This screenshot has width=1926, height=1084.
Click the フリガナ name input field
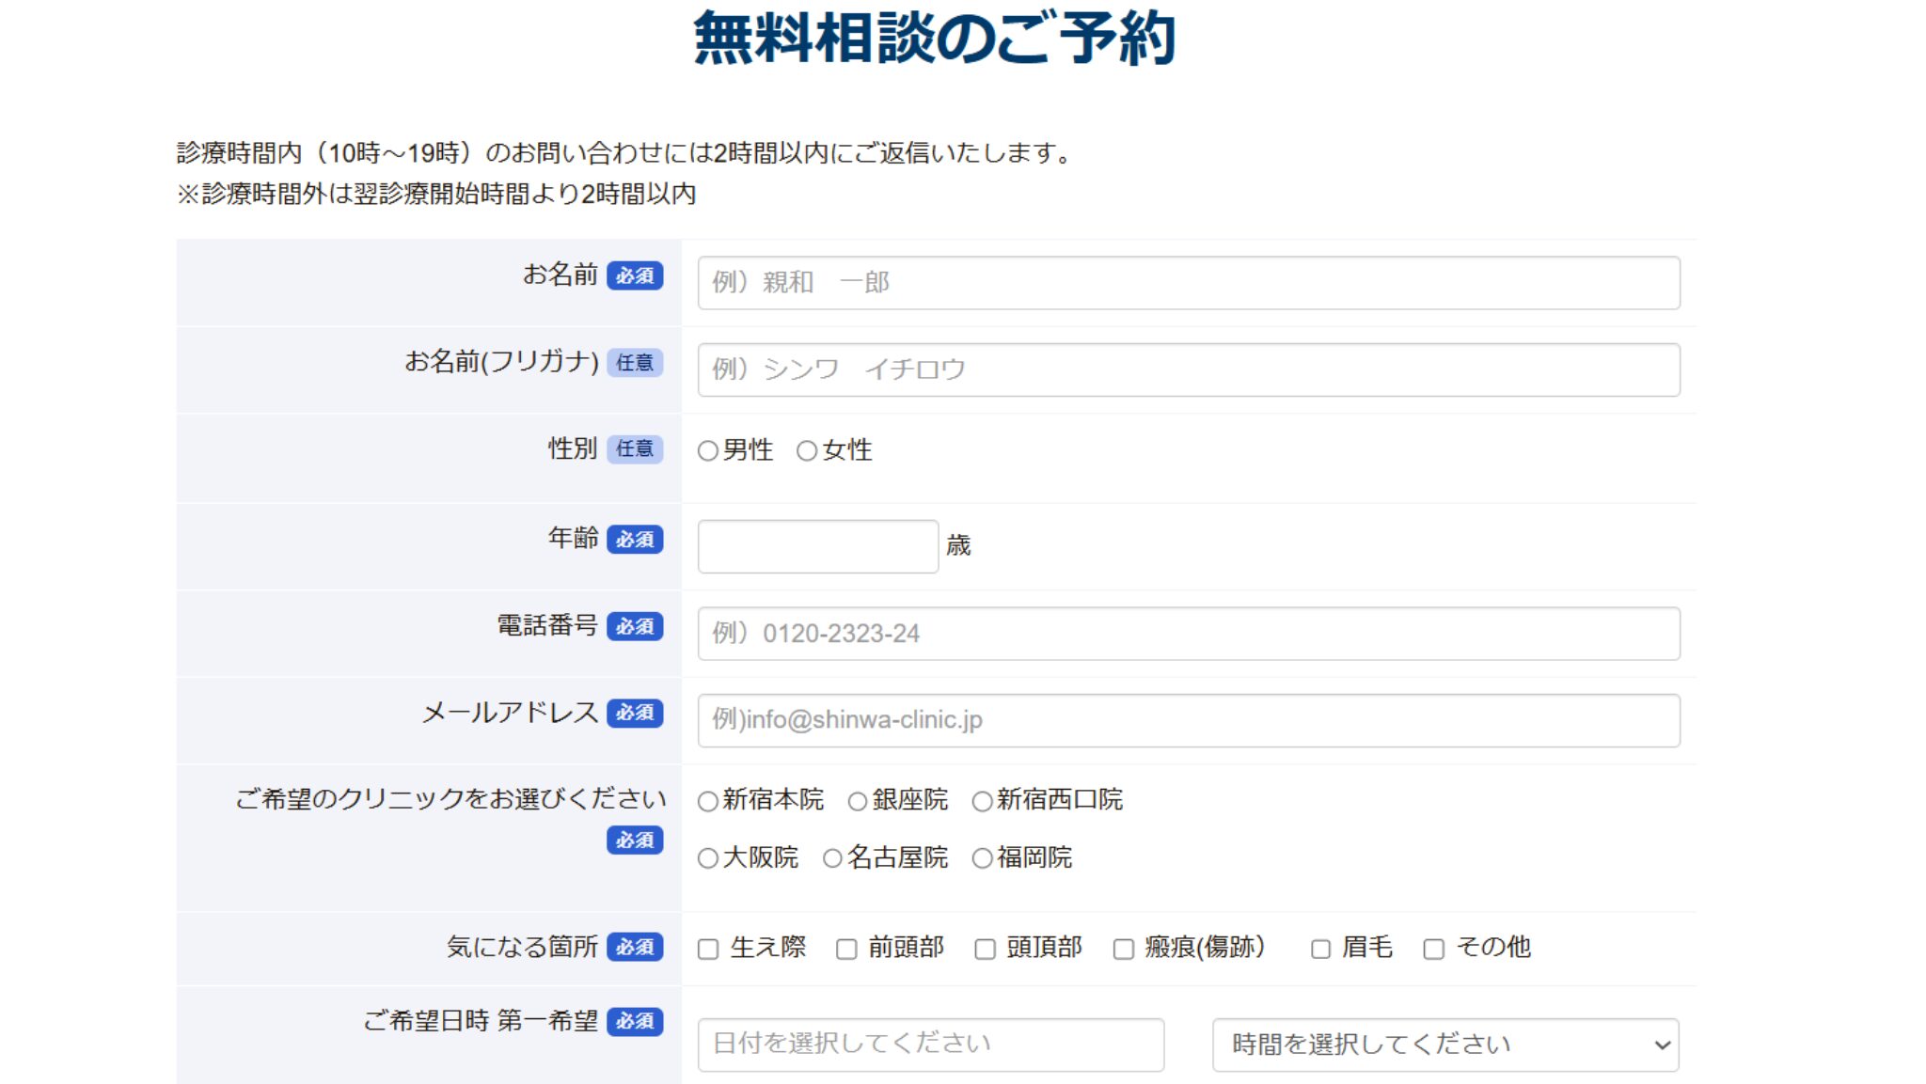(1188, 369)
